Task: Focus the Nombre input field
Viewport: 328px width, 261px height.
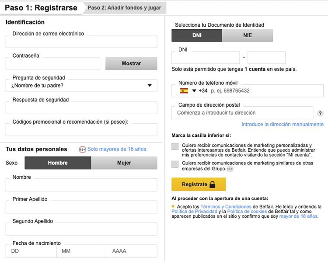Action: pyautogui.click(x=81, y=185)
